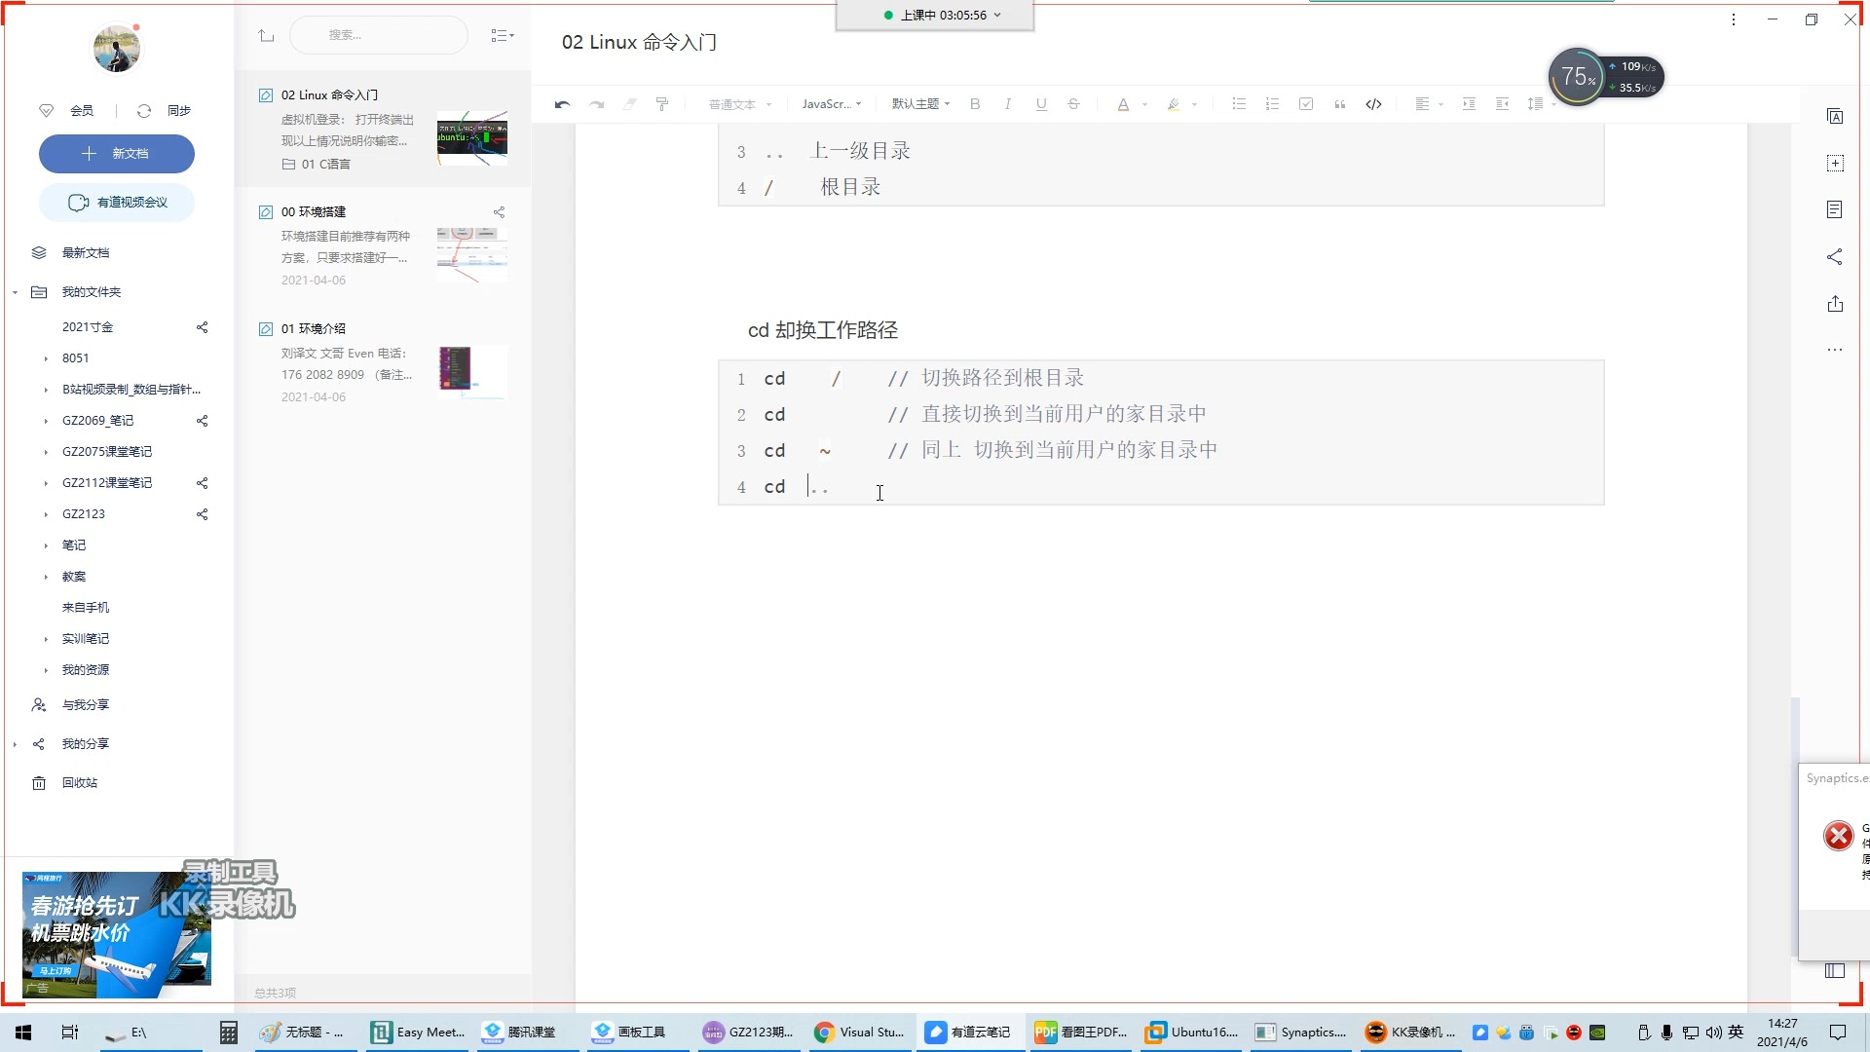The width and height of the screenshot is (1870, 1052).
Task: Open the text alignment dropdown
Action: [x=1429, y=104]
